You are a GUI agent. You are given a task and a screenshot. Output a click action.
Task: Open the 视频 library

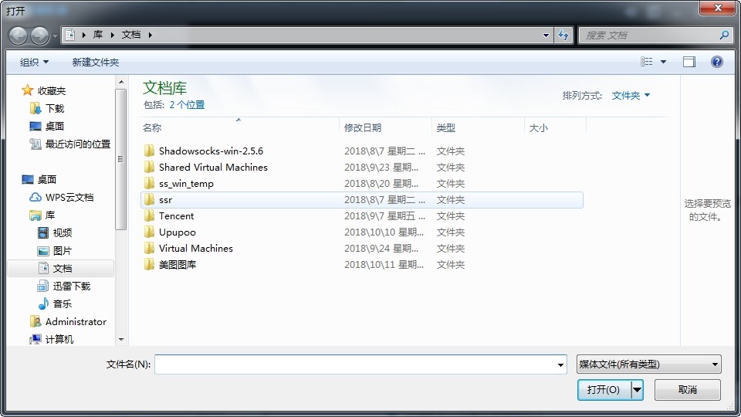[x=55, y=232]
